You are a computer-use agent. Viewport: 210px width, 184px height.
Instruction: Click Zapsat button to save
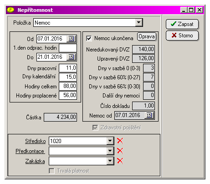coord(182,24)
